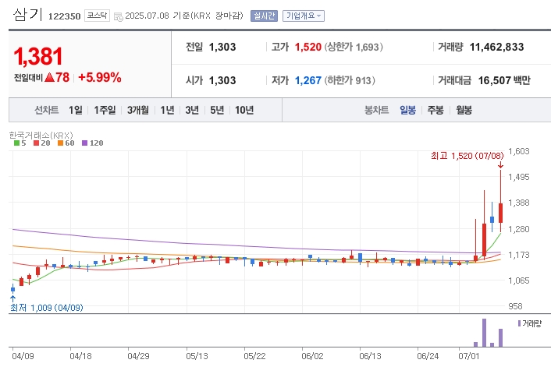The image size is (551, 388).
Task: Switch to 월봉 monthly candle chart
Action: 464,110
